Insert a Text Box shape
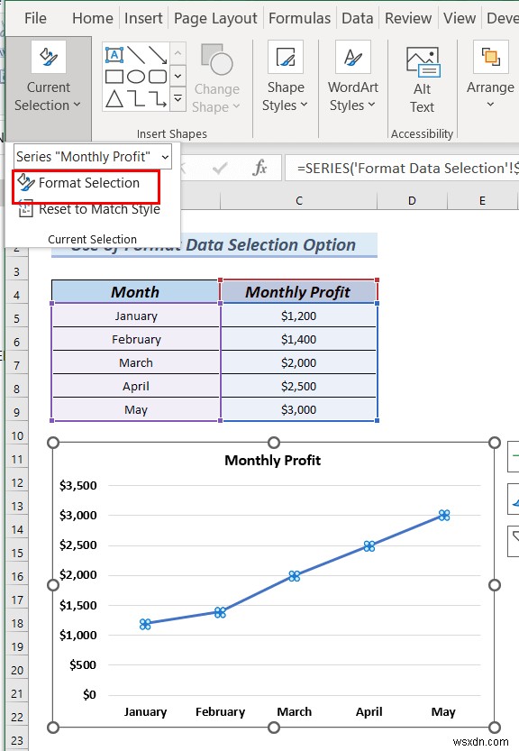 (x=114, y=55)
